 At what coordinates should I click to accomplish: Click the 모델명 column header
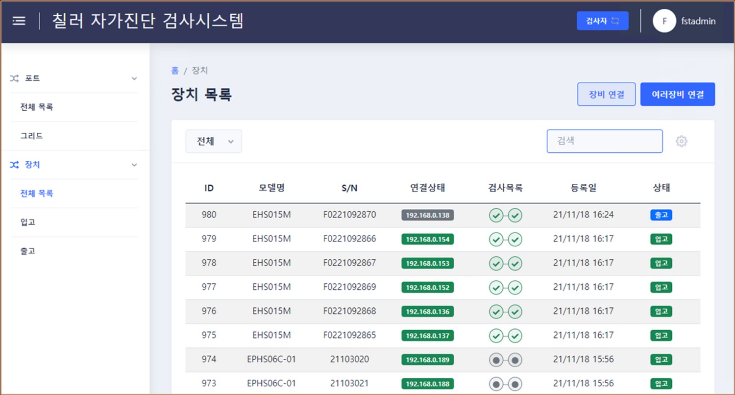coord(272,188)
